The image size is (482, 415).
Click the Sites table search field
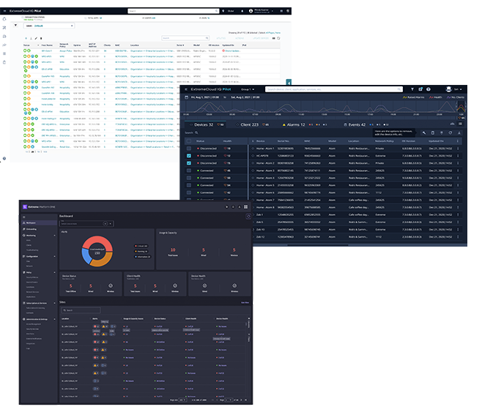[81, 310]
